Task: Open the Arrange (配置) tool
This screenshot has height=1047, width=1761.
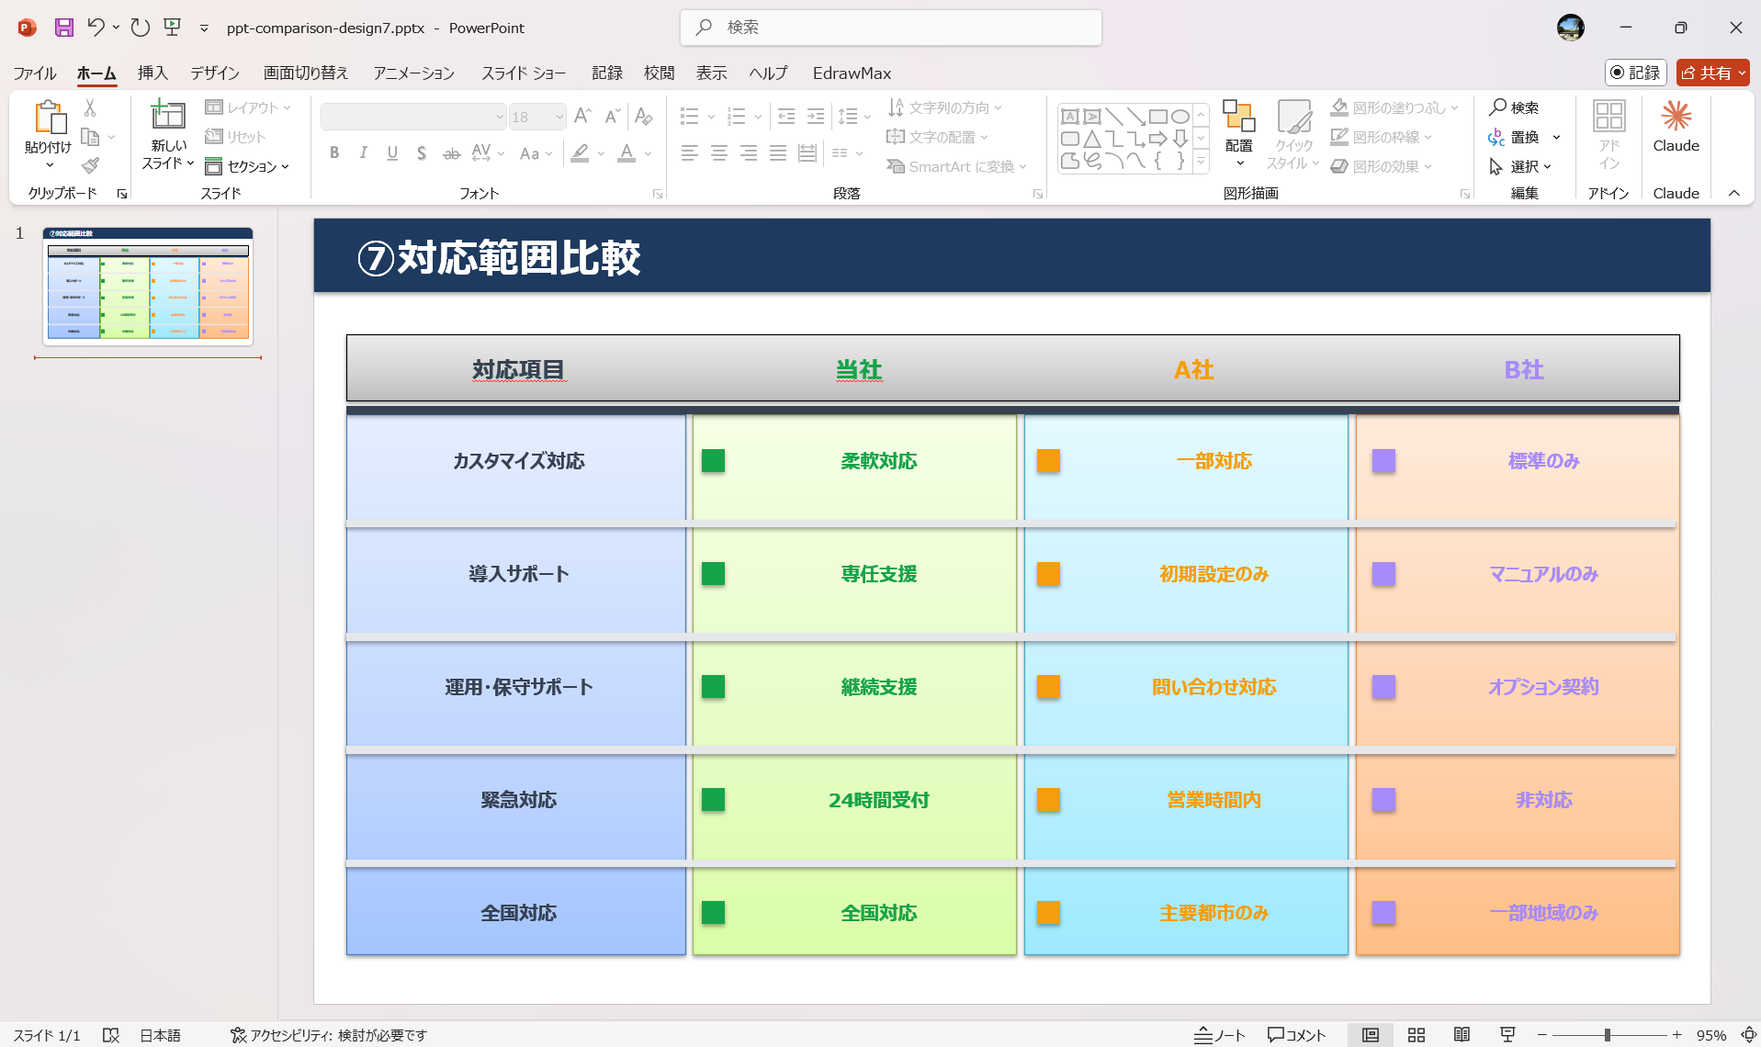Action: pos(1239,133)
